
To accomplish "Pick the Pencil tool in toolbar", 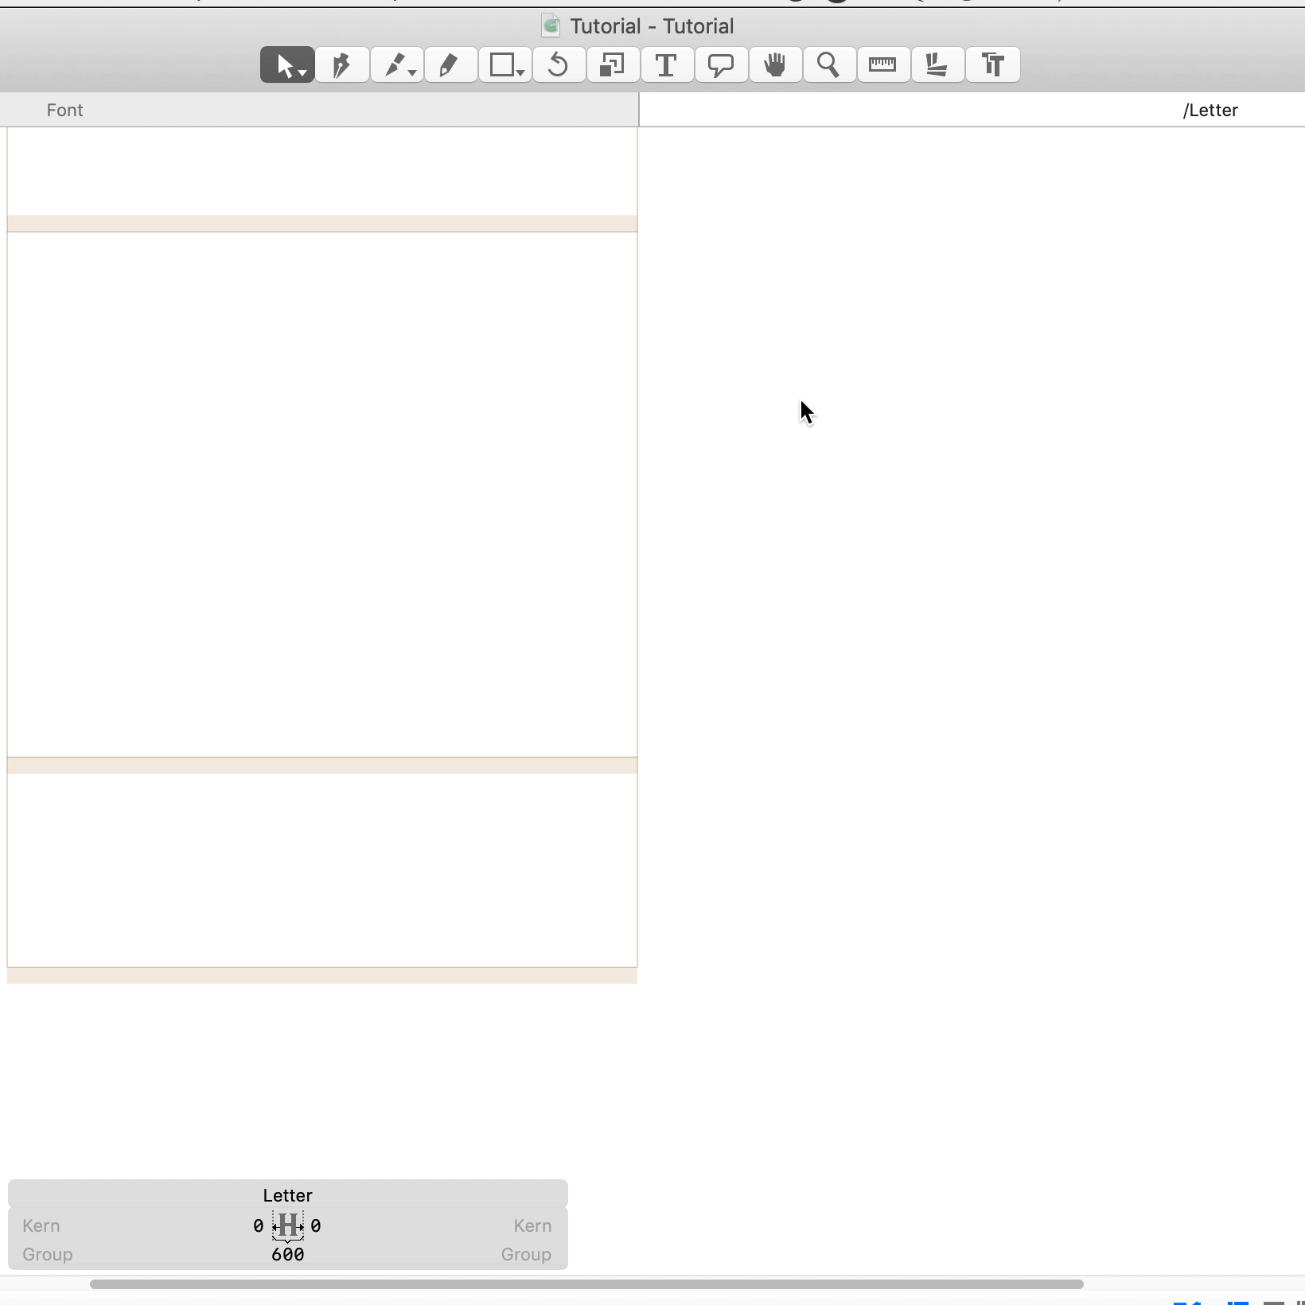I will (x=450, y=64).
